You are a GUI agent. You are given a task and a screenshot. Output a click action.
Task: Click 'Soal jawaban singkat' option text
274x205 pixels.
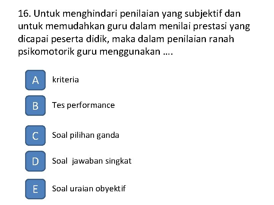pos(92,161)
